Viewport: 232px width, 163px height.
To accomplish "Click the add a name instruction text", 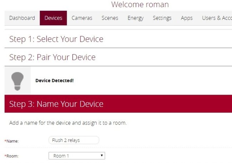I will 68,123.
